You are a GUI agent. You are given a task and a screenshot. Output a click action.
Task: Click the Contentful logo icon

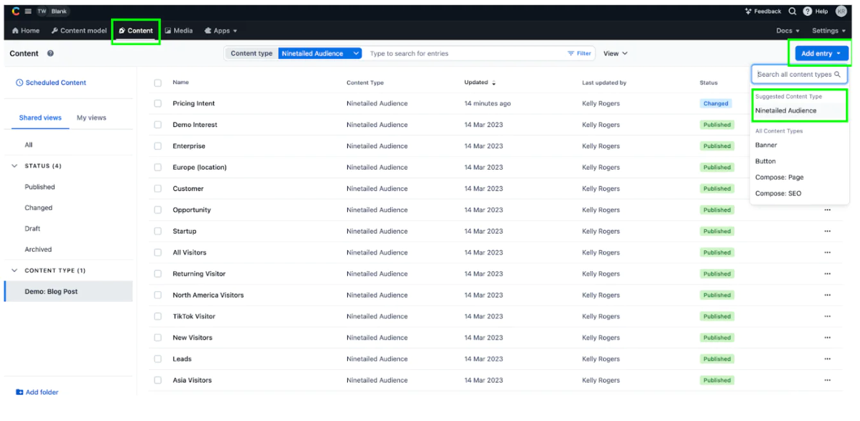16,11
